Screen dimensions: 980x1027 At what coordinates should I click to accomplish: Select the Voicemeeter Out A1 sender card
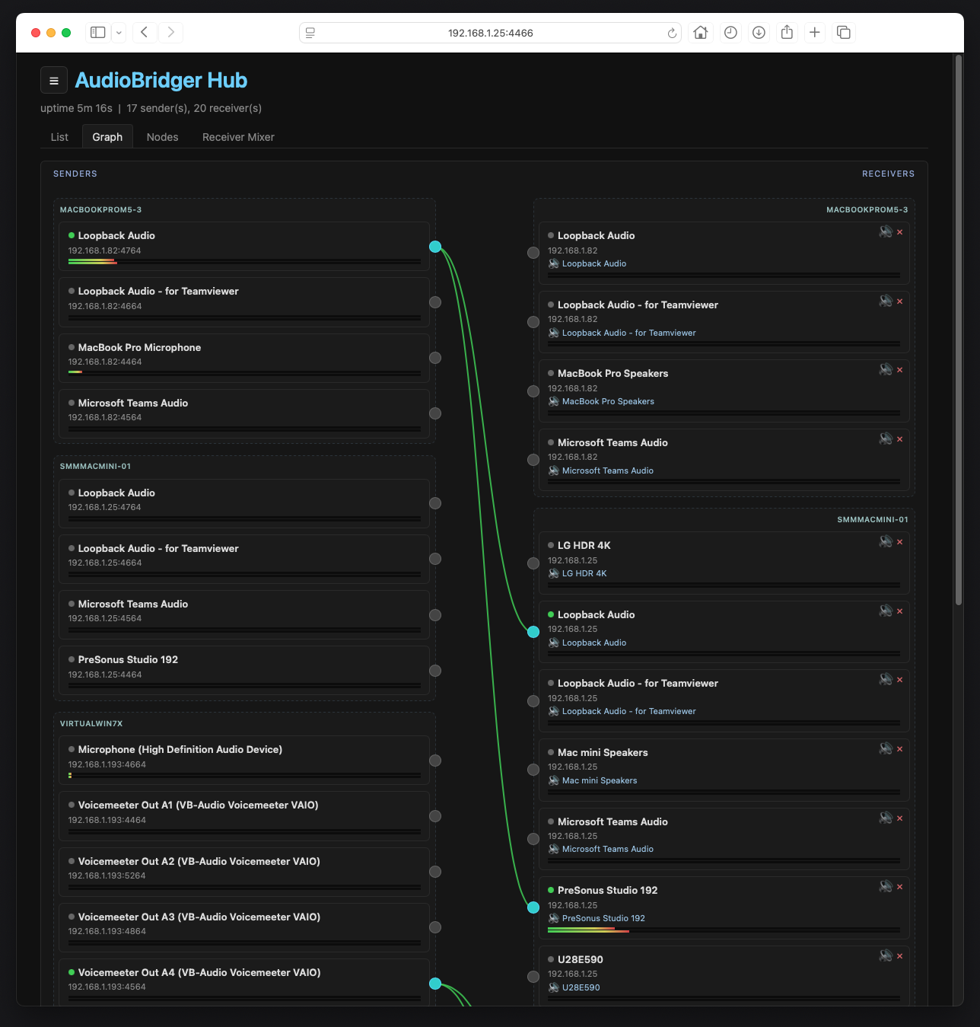(244, 816)
